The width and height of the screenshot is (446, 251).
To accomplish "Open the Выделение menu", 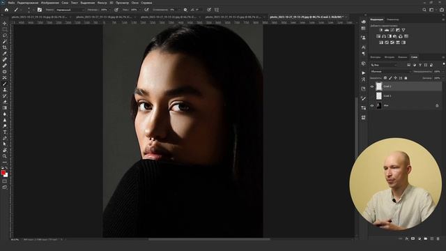I will [x=87, y=3].
